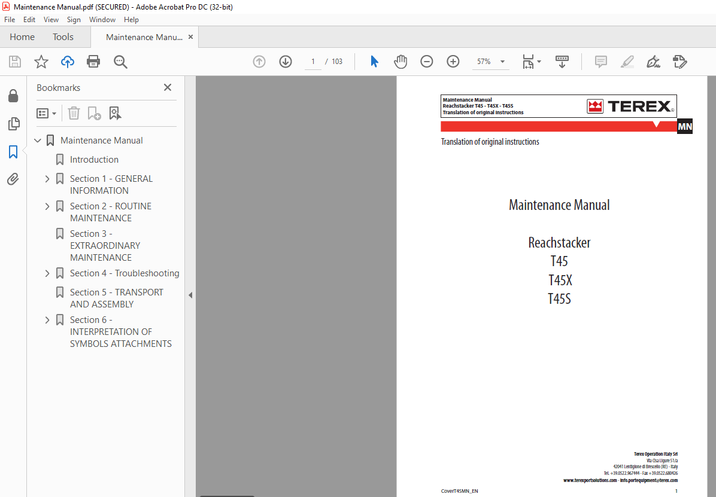The image size is (716, 497).
Task: Open the Attachments paperclip panel
Action: tap(13, 179)
